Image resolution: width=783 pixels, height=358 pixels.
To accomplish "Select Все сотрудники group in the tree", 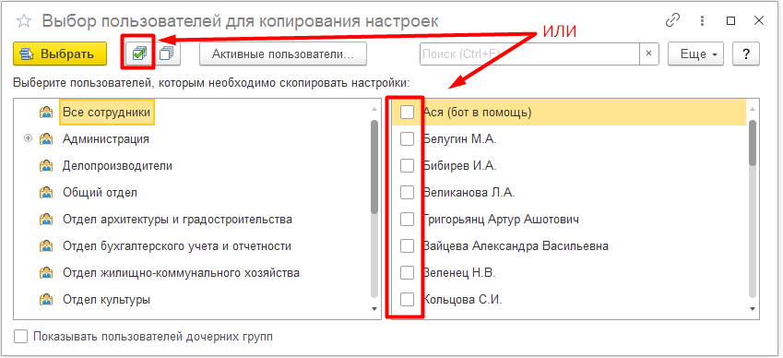I will tap(106, 113).
